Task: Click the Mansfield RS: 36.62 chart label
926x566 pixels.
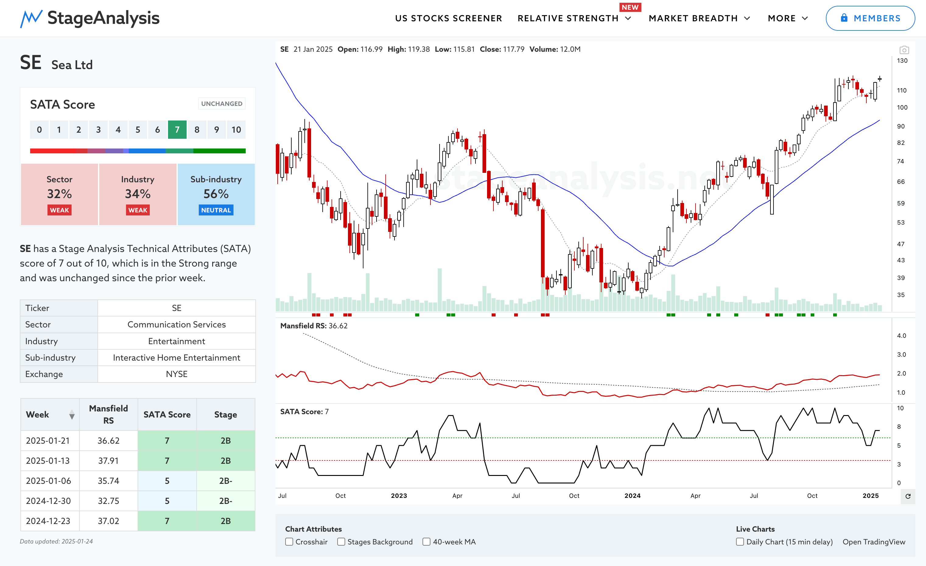Action: pyautogui.click(x=314, y=326)
